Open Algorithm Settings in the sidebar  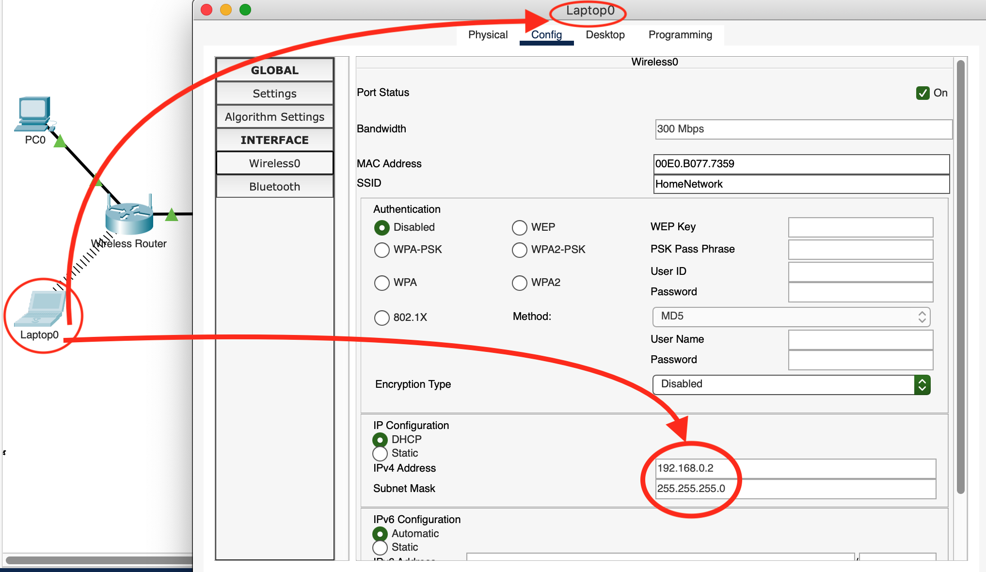[274, 117]
